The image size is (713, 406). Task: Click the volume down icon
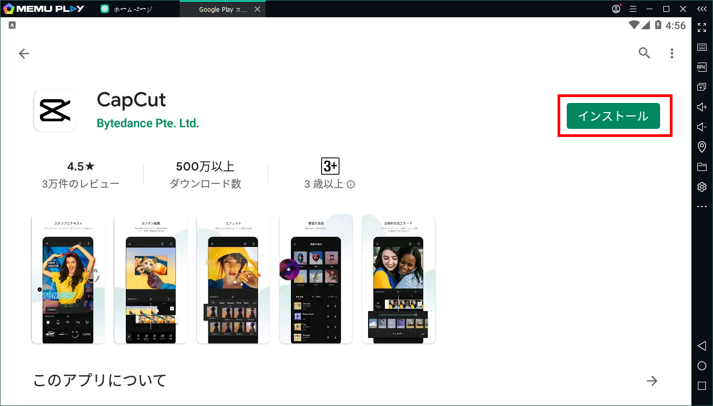point(702,127)
